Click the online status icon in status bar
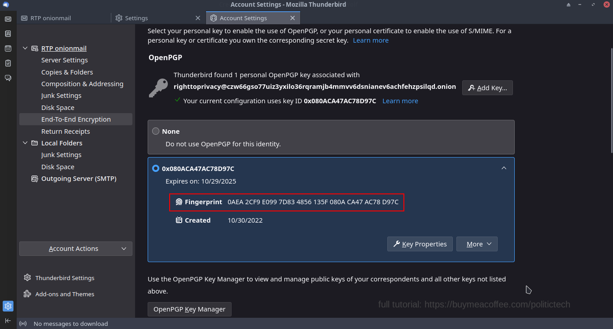 click(x=23, y=324)
